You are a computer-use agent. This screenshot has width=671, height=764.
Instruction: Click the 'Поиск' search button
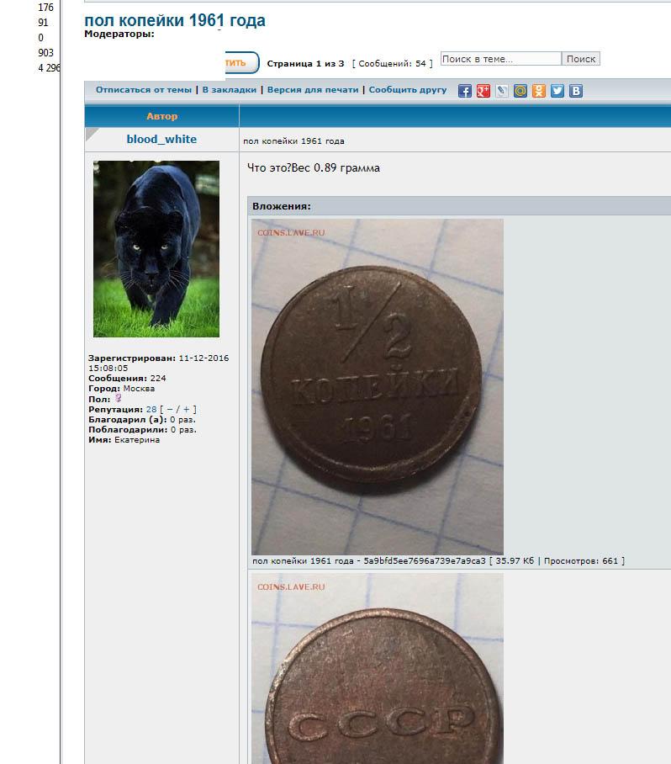pos(581,59)
